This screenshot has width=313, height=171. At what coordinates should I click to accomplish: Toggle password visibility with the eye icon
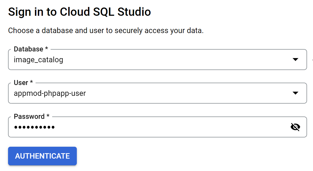295,127
